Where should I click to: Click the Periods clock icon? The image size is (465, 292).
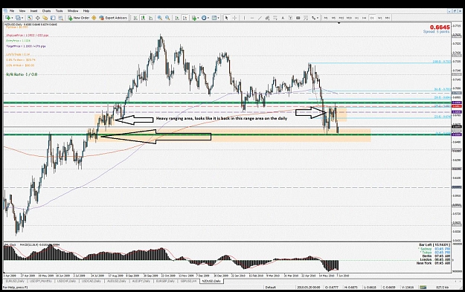coord(204,18)
